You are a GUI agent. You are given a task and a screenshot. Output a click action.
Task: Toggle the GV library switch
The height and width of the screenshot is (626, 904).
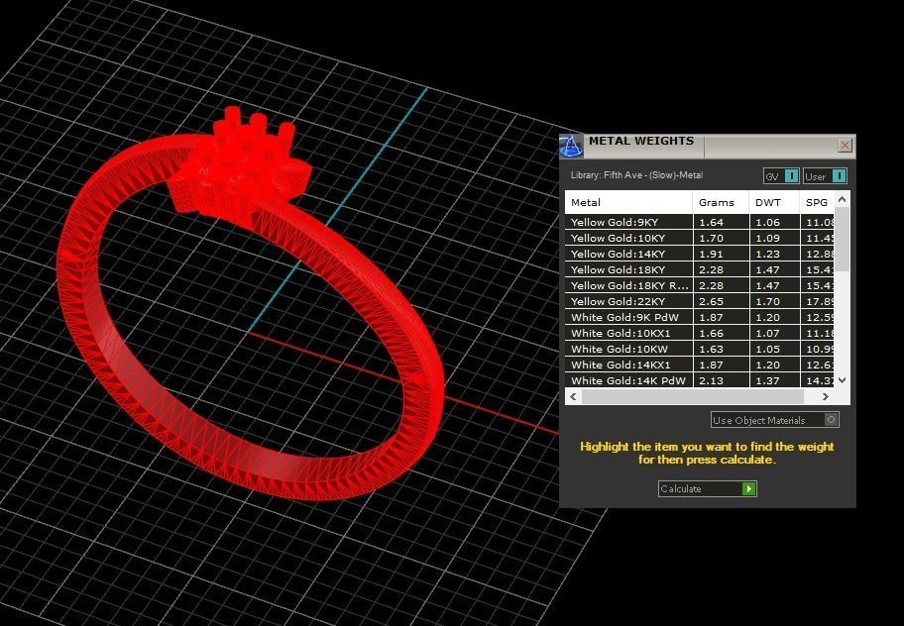[x=781, y=176]
